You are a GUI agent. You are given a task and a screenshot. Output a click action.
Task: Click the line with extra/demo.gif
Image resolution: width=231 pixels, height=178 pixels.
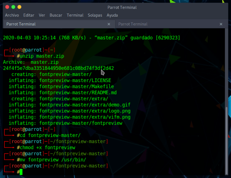click(x=70, y=105)
